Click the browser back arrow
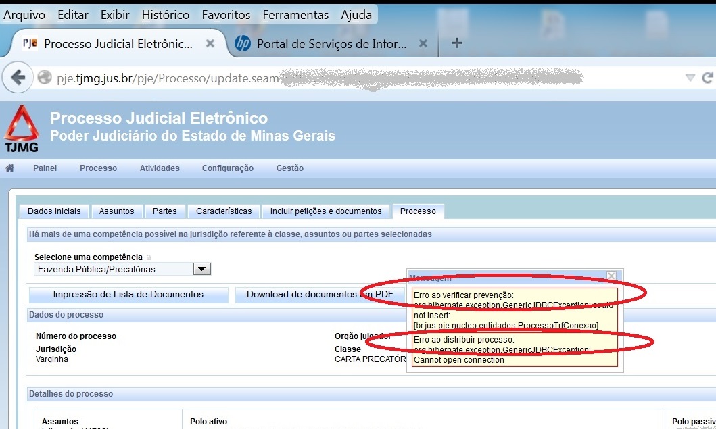Viewport: 716px width, 429px height. click(x=16, y=76)
